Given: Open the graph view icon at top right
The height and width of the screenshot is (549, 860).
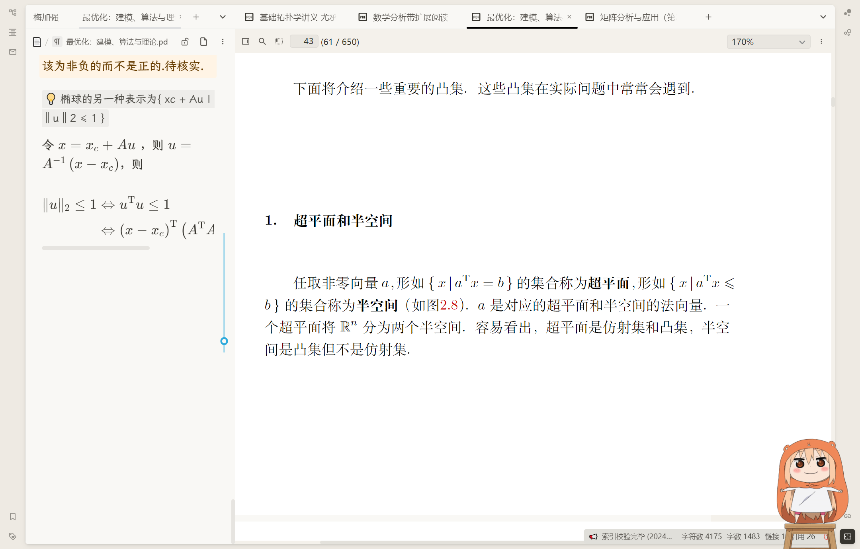Looking at the screenshot, I should [x=848, y=12].
